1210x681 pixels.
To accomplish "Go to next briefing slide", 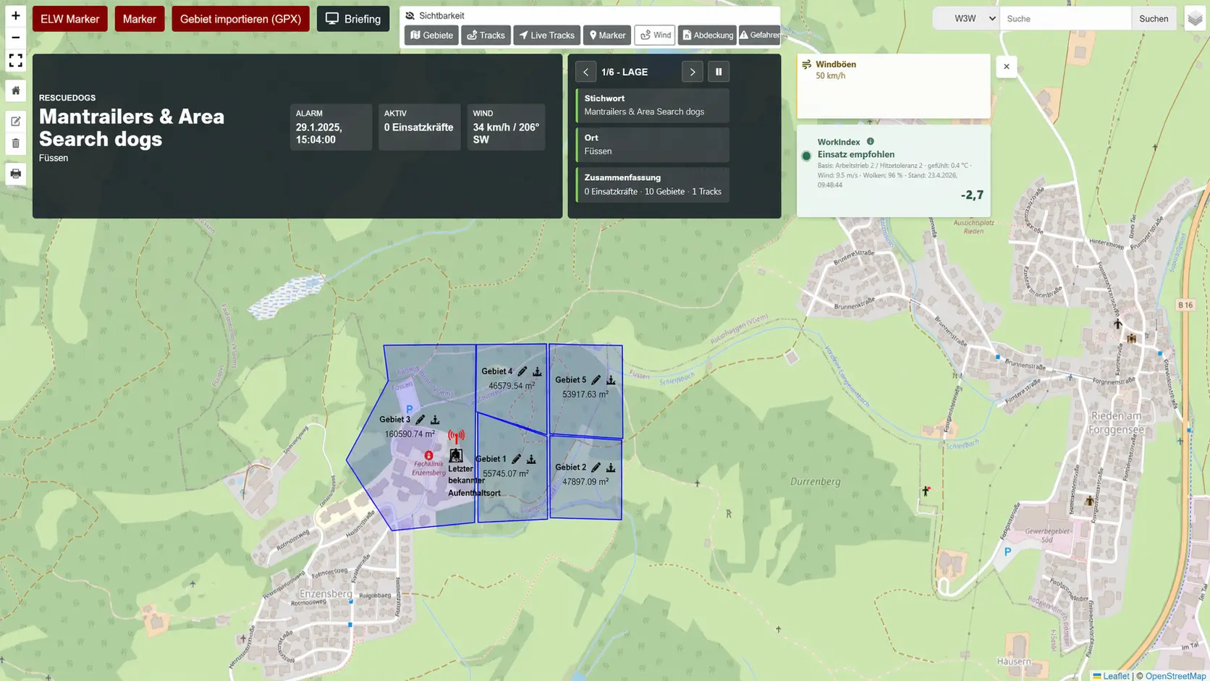I will pyautogui.click(x=692, y=72).
